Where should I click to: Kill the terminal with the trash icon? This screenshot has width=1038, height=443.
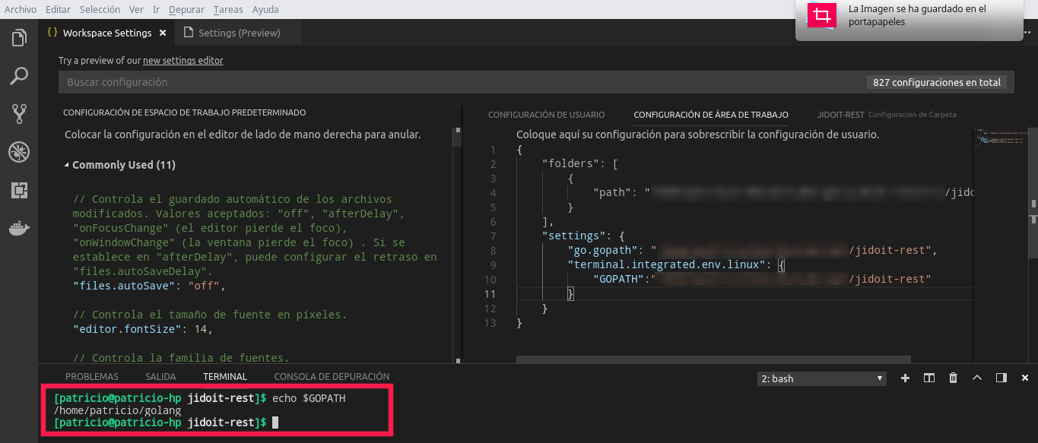(x=953, y=377)
